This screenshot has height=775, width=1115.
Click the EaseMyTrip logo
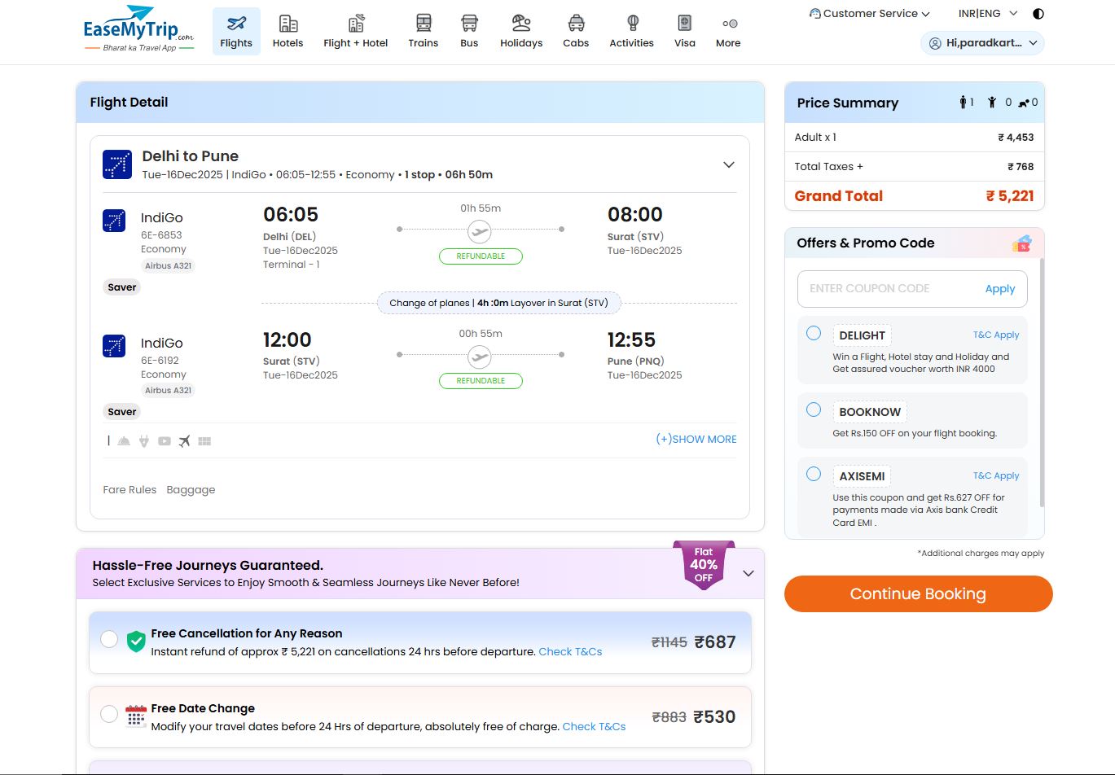coord(138,28)
